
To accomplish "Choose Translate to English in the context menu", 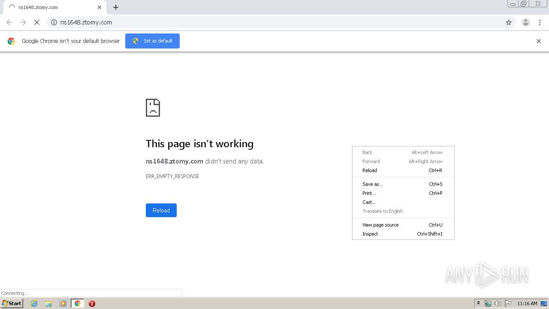I will click(403, 211).
